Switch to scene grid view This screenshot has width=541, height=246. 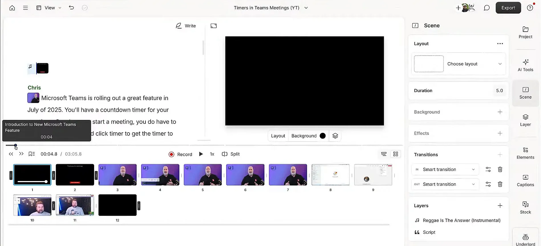[396, 154]
